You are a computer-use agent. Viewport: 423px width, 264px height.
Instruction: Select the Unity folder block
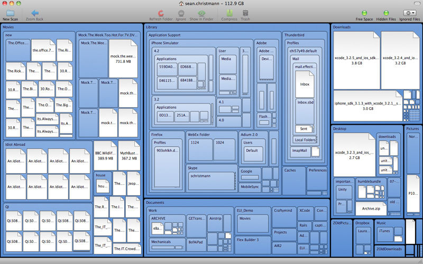[344, 192]
